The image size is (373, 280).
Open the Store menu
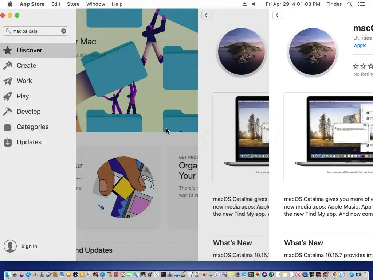[x=73, y=4]
